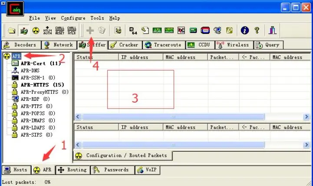Open the Help menu
This screenshot has height=186, width=313.
click(x=115, y=18)
